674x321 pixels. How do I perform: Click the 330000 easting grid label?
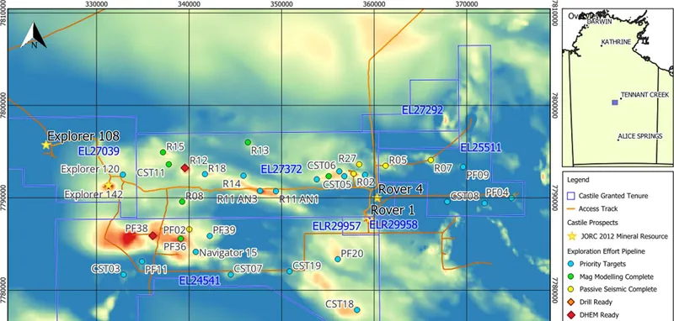pyautogui.click(x=96, y=4)
